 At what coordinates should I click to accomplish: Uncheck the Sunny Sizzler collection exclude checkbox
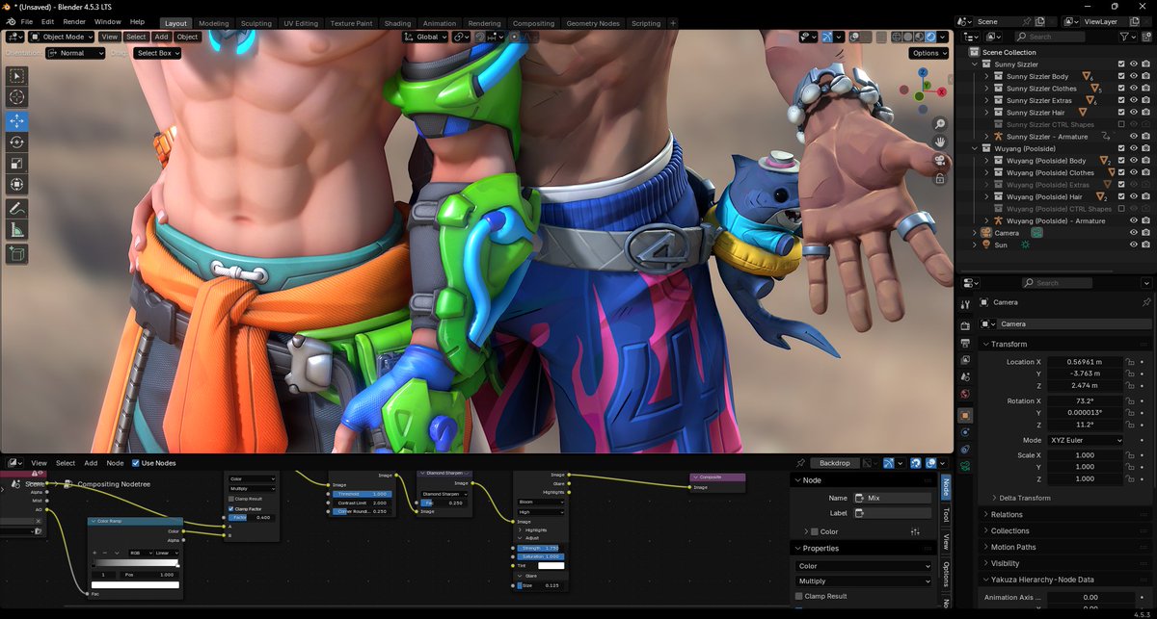1121,64
